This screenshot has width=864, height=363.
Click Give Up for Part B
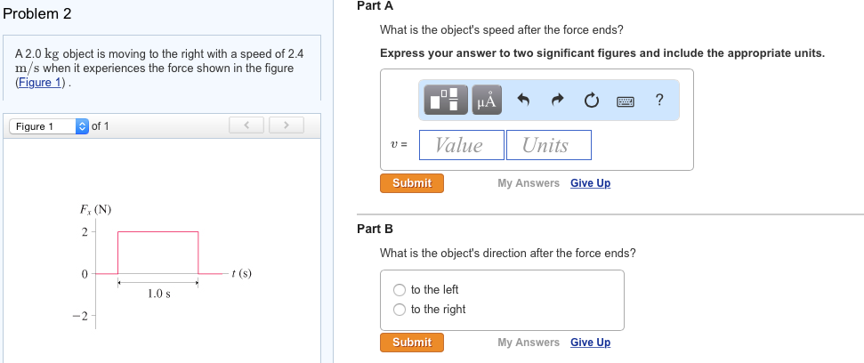pos(590,343)
